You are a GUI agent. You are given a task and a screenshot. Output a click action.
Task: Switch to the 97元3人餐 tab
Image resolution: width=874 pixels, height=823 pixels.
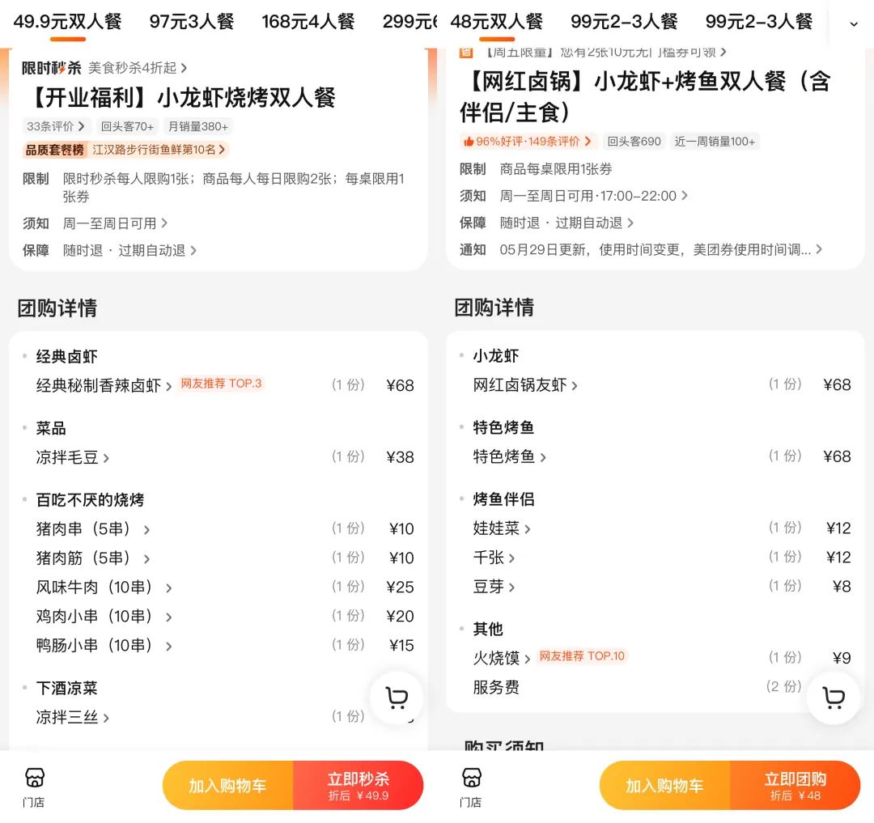pyautogui.click(x=191, y=22)
